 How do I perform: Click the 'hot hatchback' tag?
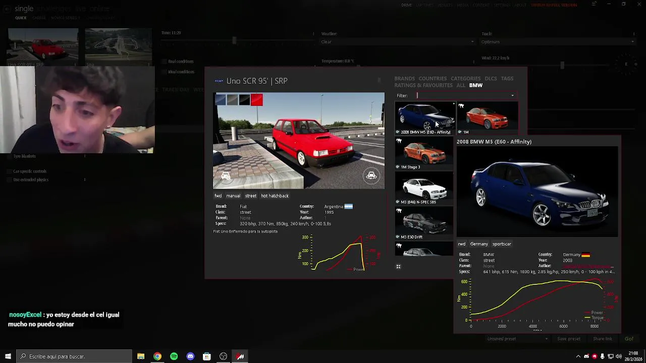[275, 196]
